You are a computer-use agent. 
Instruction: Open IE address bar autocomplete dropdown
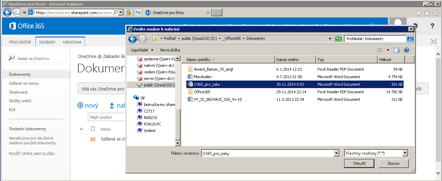pos(121,13)
